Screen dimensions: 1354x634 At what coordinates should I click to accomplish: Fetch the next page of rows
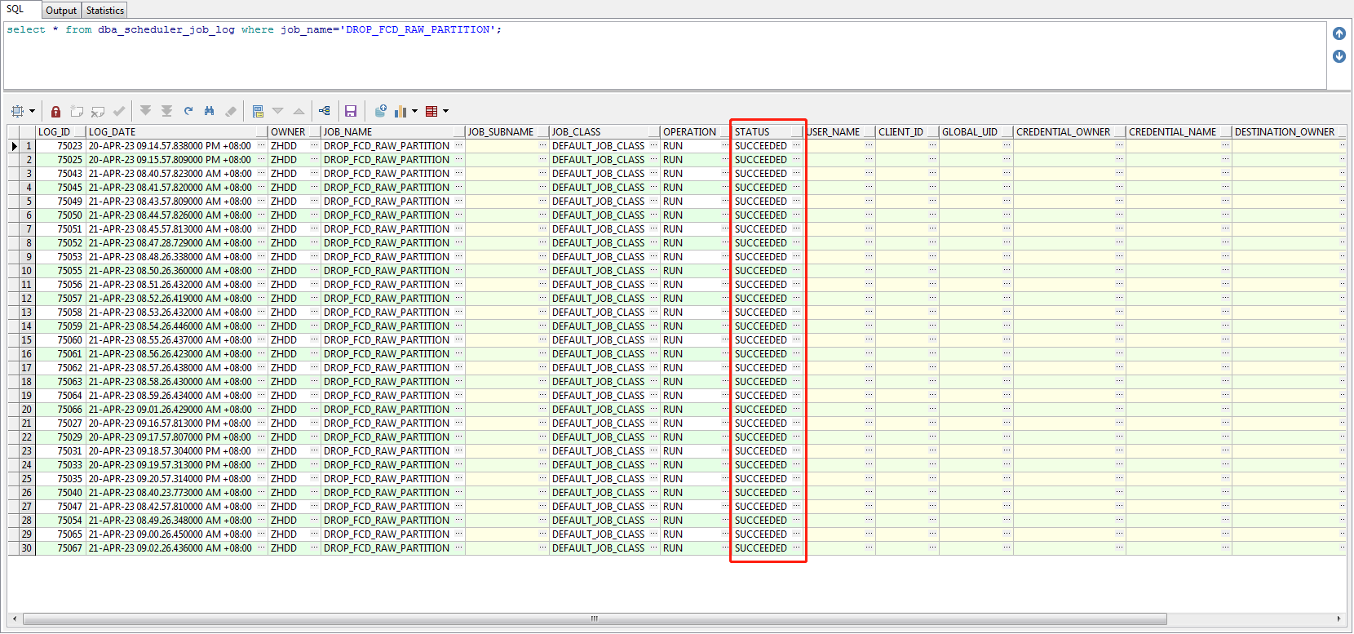145,111
